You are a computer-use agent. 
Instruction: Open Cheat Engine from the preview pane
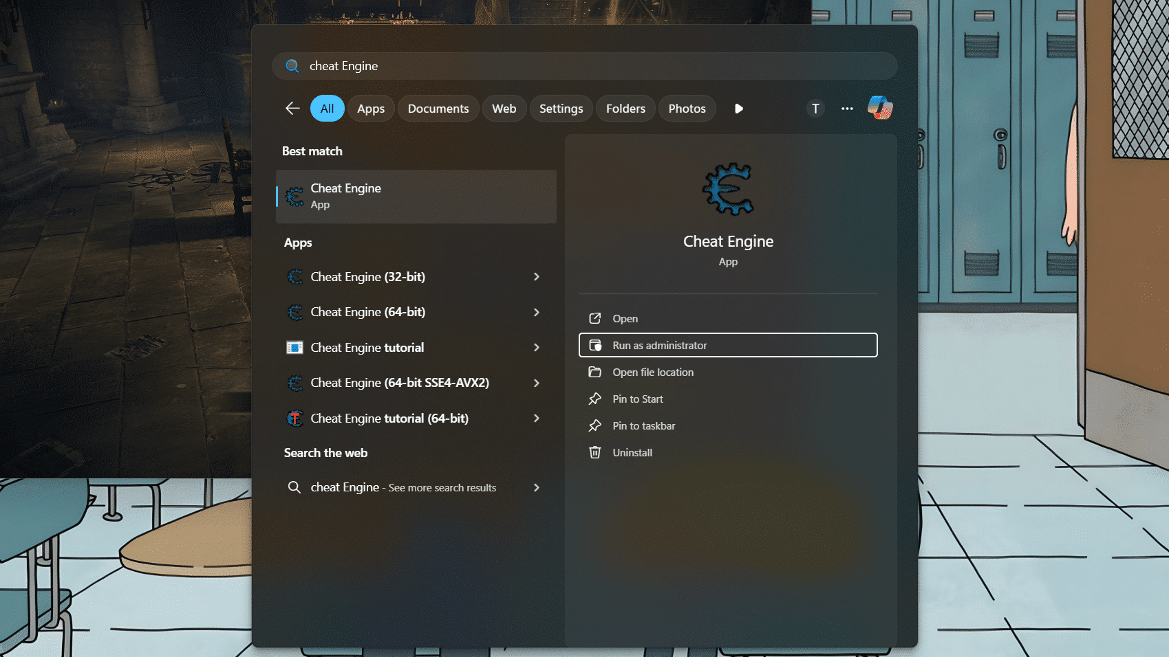click(x=728, y=319)
